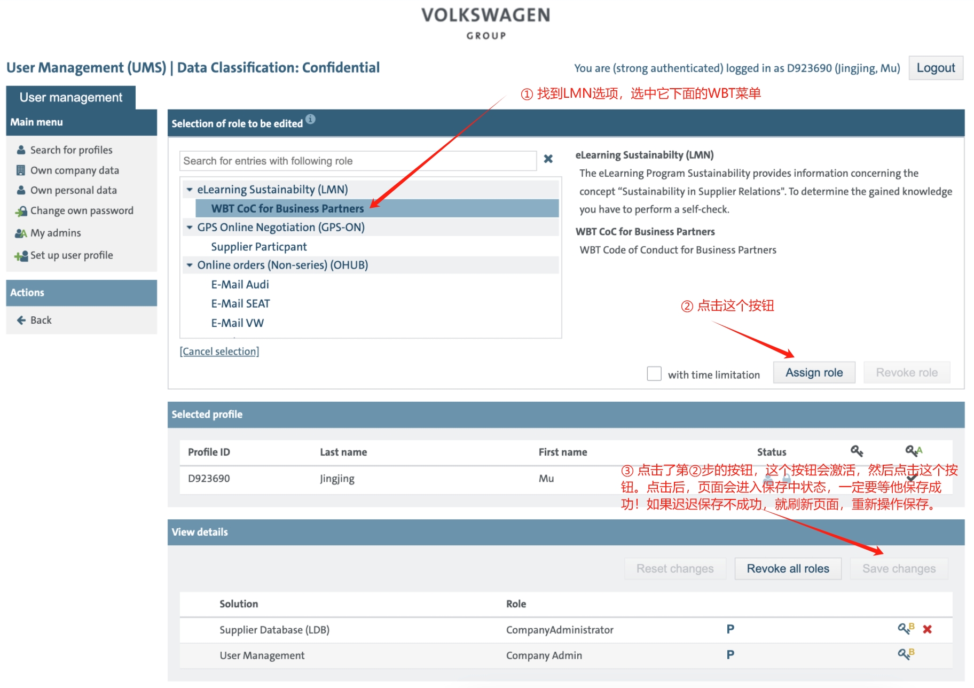Select WBT CoC for Business Partners role

pyautogui.click(x=377, y=208)
